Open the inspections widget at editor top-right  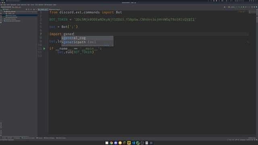click(243, 12)
